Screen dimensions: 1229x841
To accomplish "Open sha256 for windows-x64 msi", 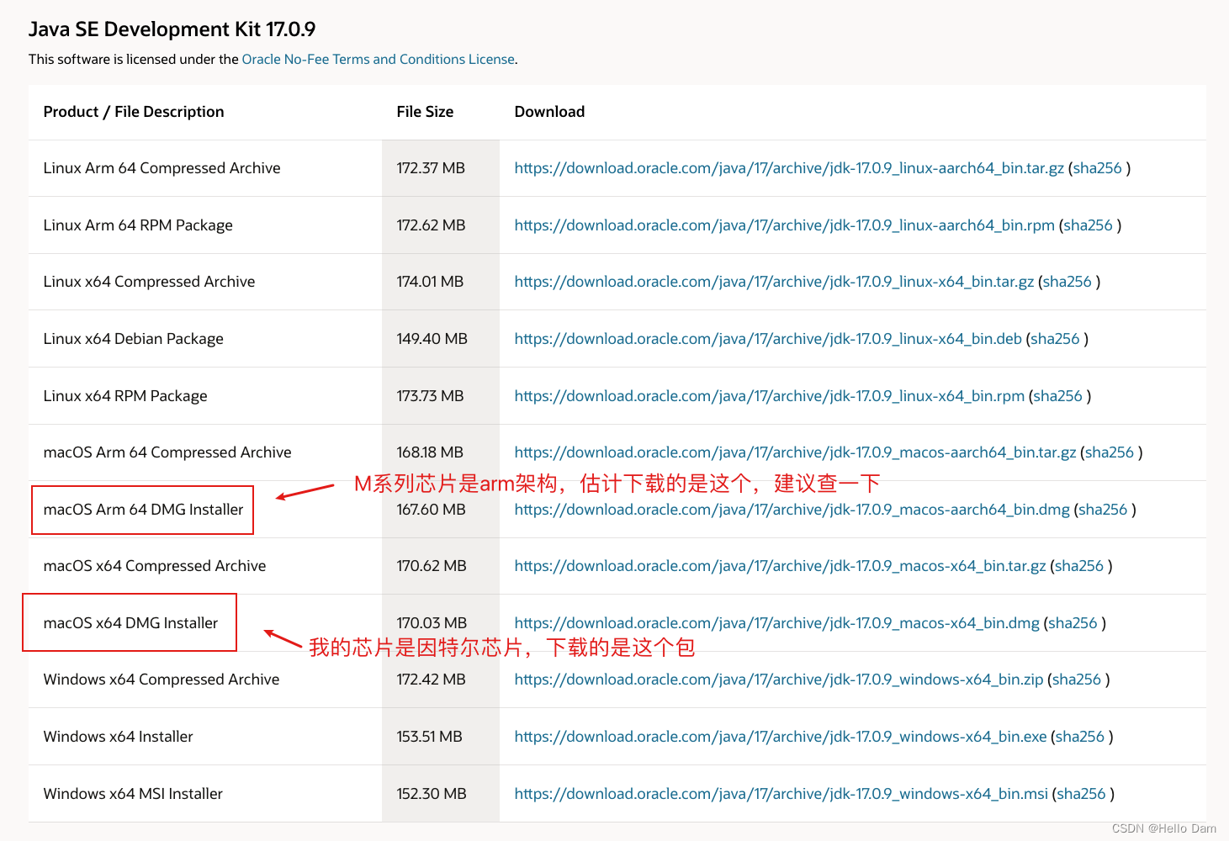I will (x=1082, y=794).
